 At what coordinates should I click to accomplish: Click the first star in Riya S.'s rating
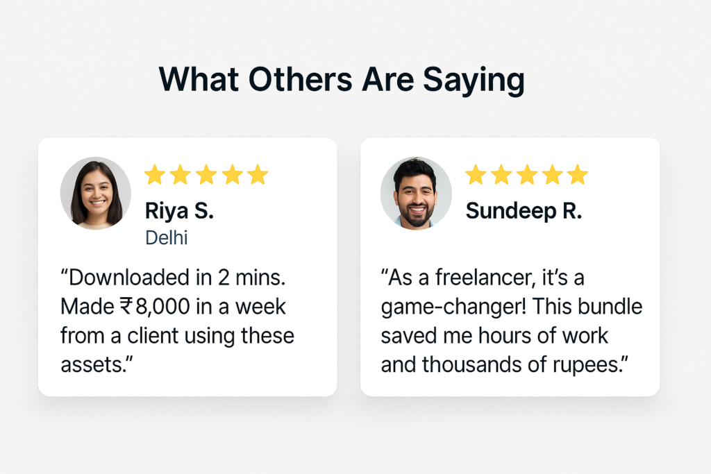pyautogui.click(x=155, y=175)
